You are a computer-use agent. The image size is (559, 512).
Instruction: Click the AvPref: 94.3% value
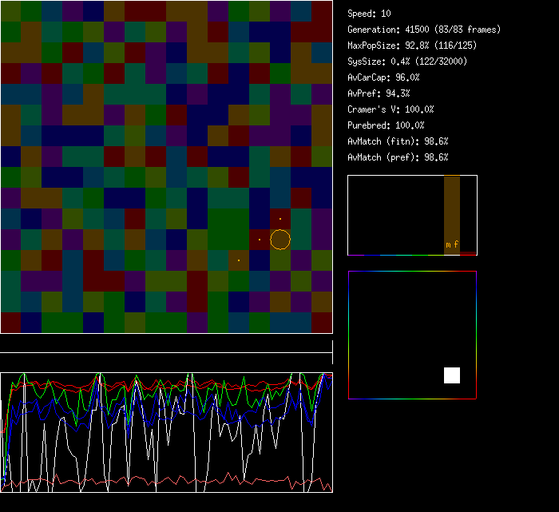pyautogui.click(x=379, y=93)
